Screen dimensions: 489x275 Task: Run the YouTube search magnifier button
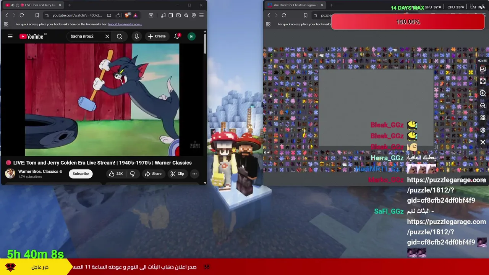[120, 36]
